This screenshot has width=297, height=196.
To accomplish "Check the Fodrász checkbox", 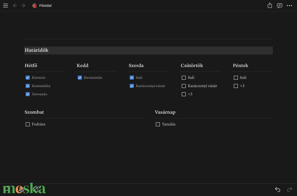I will 28,124.
